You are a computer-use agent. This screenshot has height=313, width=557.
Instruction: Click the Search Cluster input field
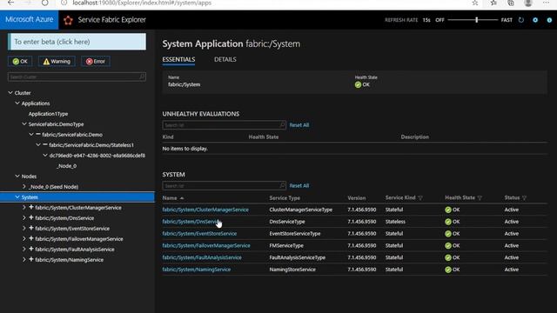tap(77, 77)
